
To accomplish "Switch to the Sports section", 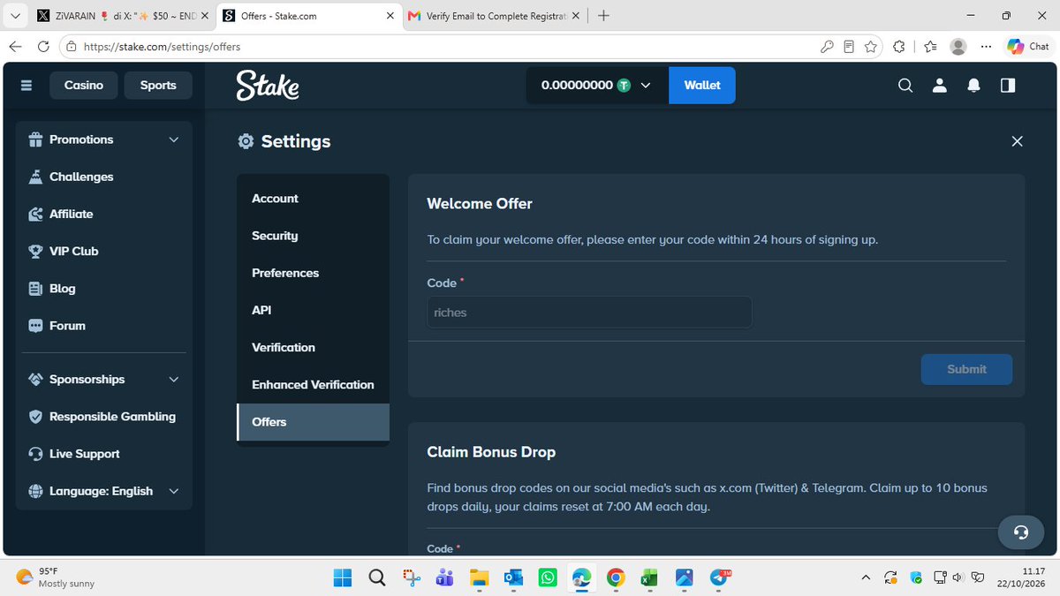I will pyautogui.click(x=158, y=86).
